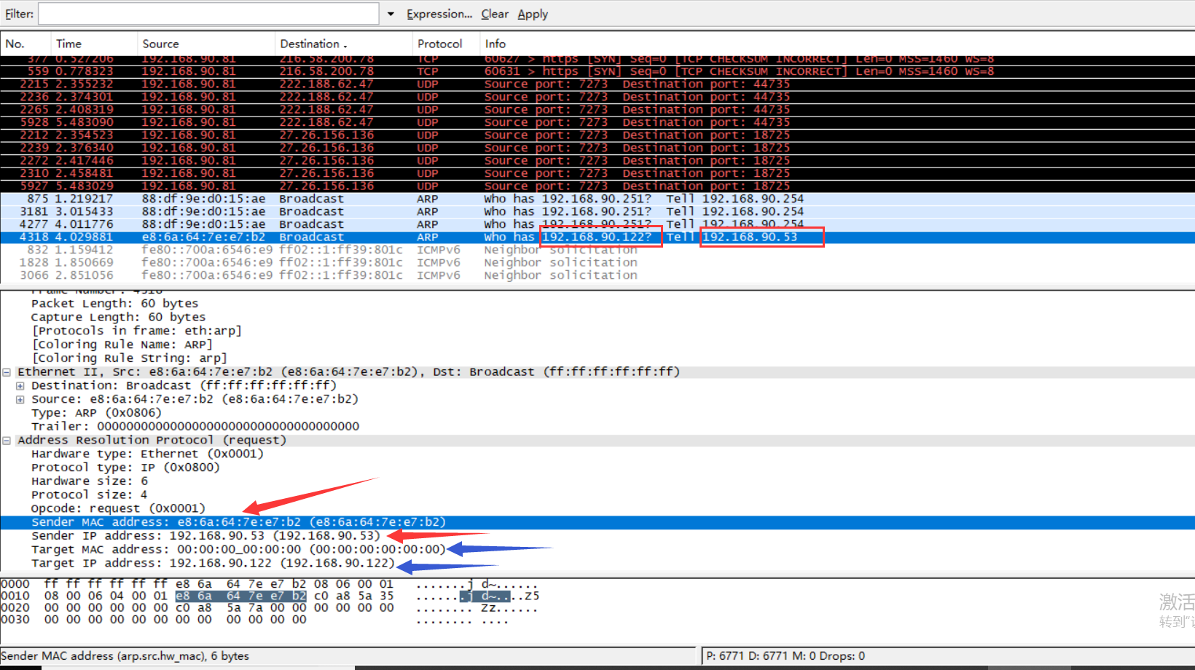Viewport: 1195px width, 670px height.
Task: Select the Protocol size: 4 field
Action: coord(89,495)
